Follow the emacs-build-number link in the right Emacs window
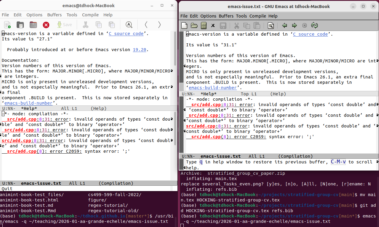 click(213, 88)
